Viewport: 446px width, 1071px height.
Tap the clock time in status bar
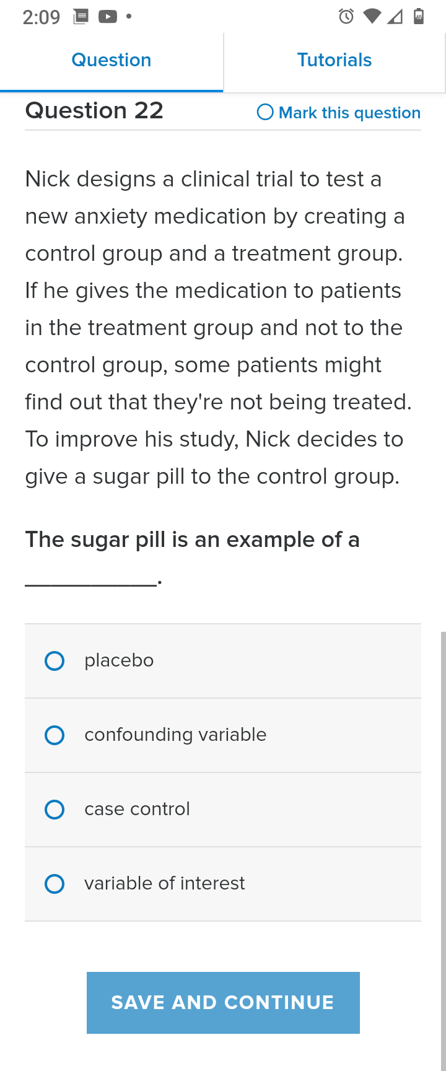click(42, 17)
